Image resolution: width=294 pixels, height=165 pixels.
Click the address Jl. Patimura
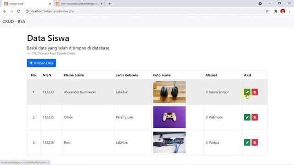pos(214,117)
